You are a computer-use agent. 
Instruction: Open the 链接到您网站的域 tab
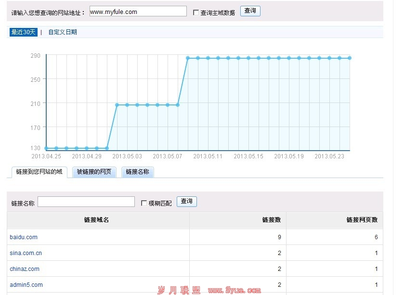click(x=39, y=172)
